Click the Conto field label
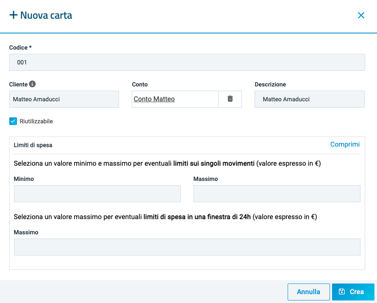Image resolution: width=377 pixels, height=303 pixels. [x=140, y=84]
